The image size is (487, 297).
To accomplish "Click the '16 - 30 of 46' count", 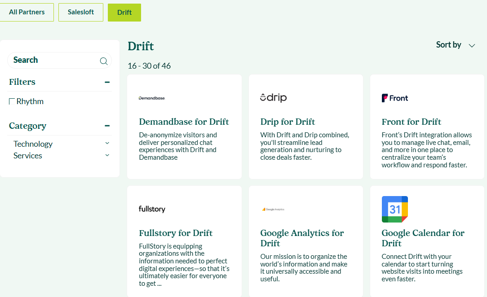I will (x=149, y=66).
